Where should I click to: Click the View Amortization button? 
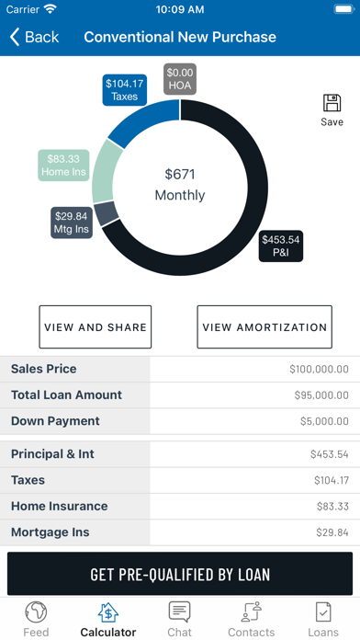[x=264, y=327]
